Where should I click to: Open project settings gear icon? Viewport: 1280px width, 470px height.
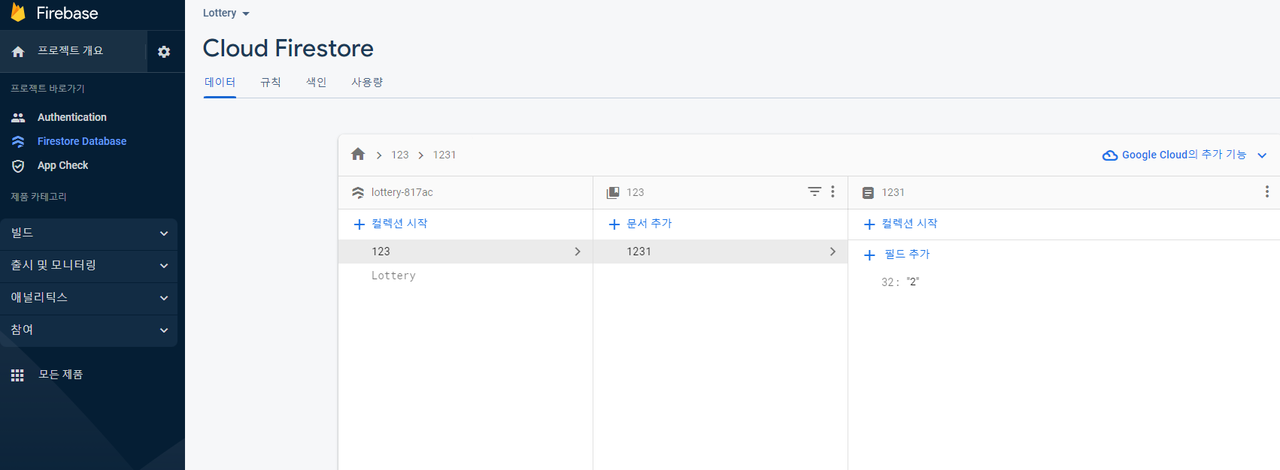click(x=164, y=52)
